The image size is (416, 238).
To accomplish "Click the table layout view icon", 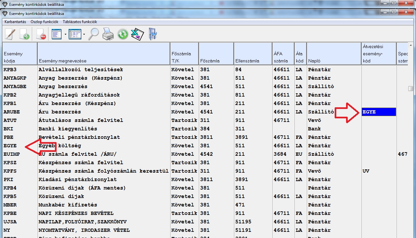I will (75, 34).
